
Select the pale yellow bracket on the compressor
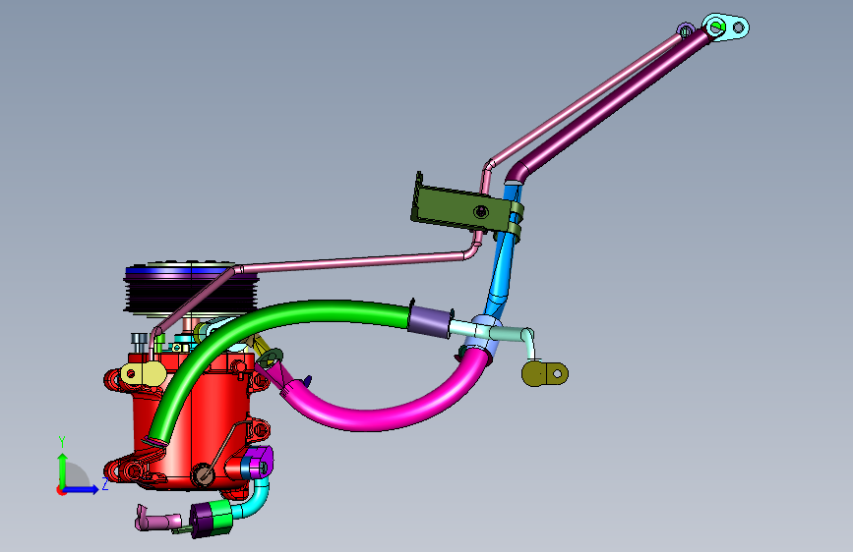coord(143,374)
